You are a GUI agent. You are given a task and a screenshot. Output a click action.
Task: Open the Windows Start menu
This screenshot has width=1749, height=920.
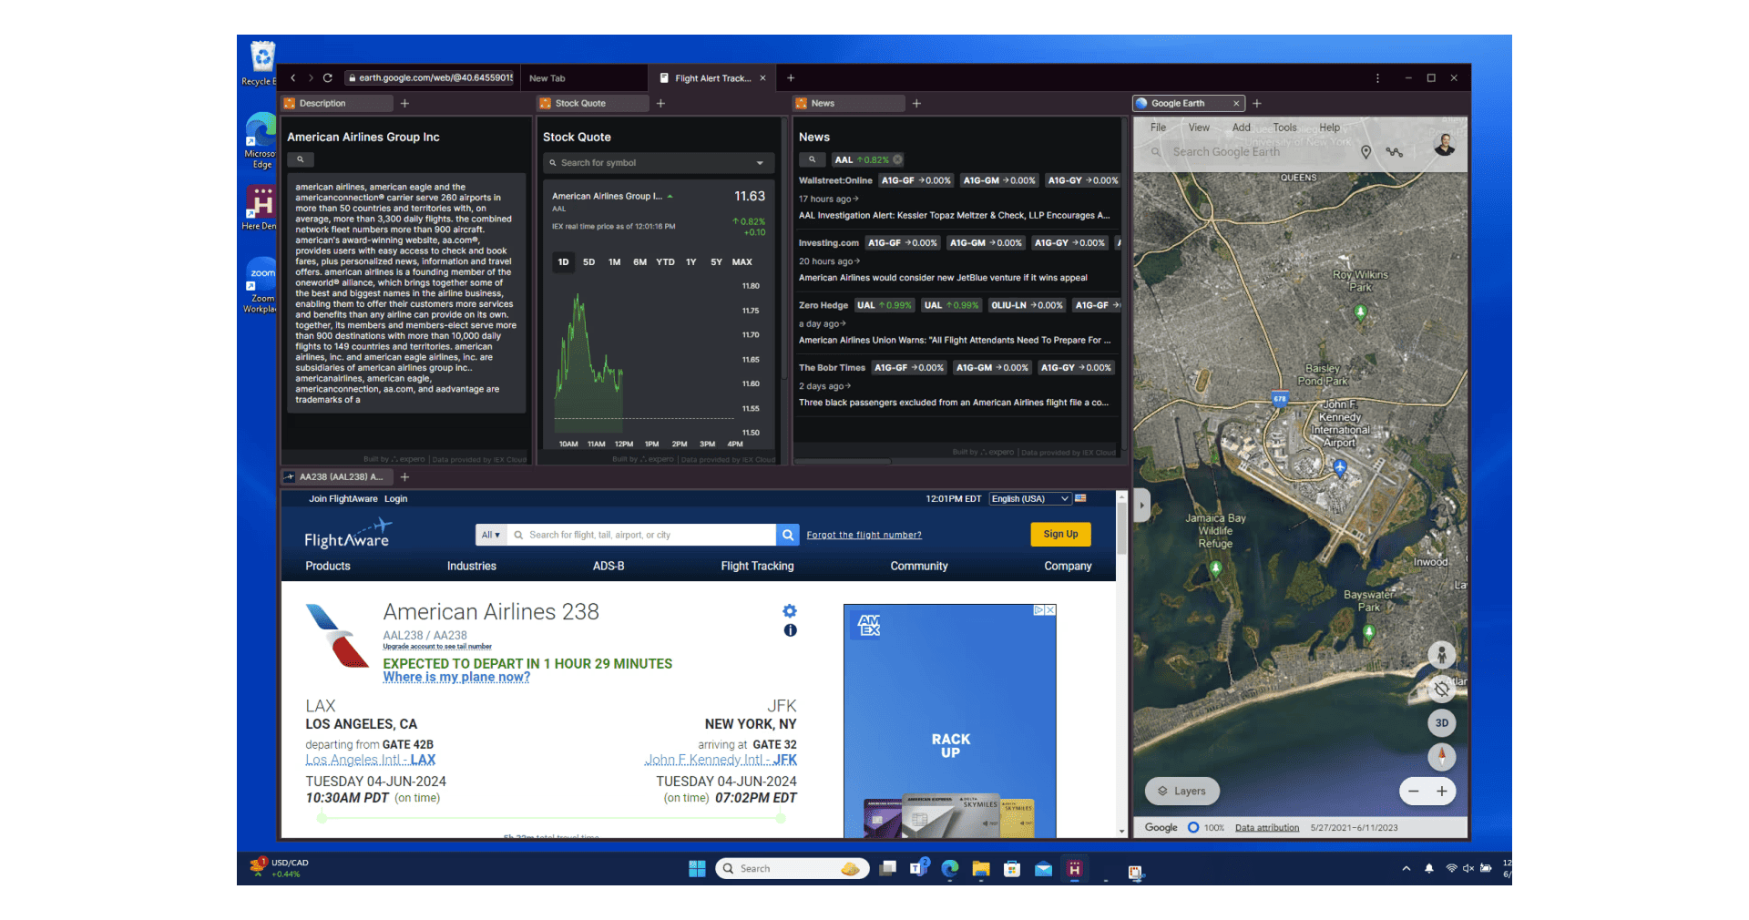697,869
